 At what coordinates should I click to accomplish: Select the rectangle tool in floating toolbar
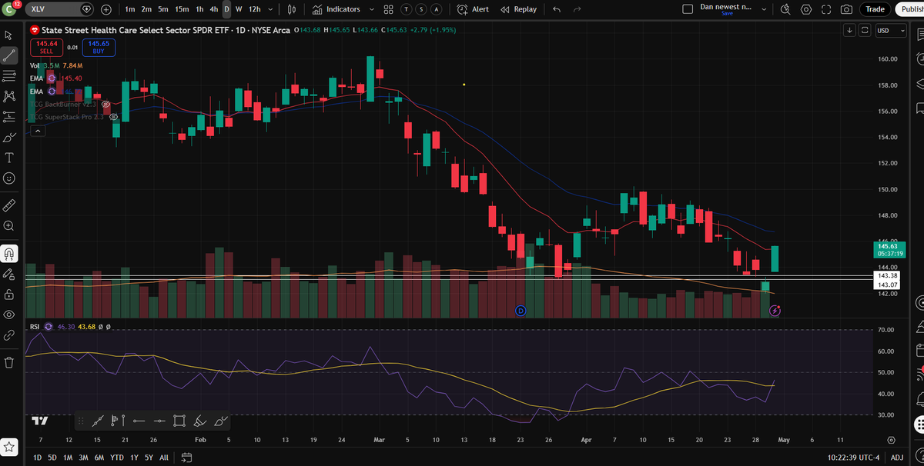[179, 421]
